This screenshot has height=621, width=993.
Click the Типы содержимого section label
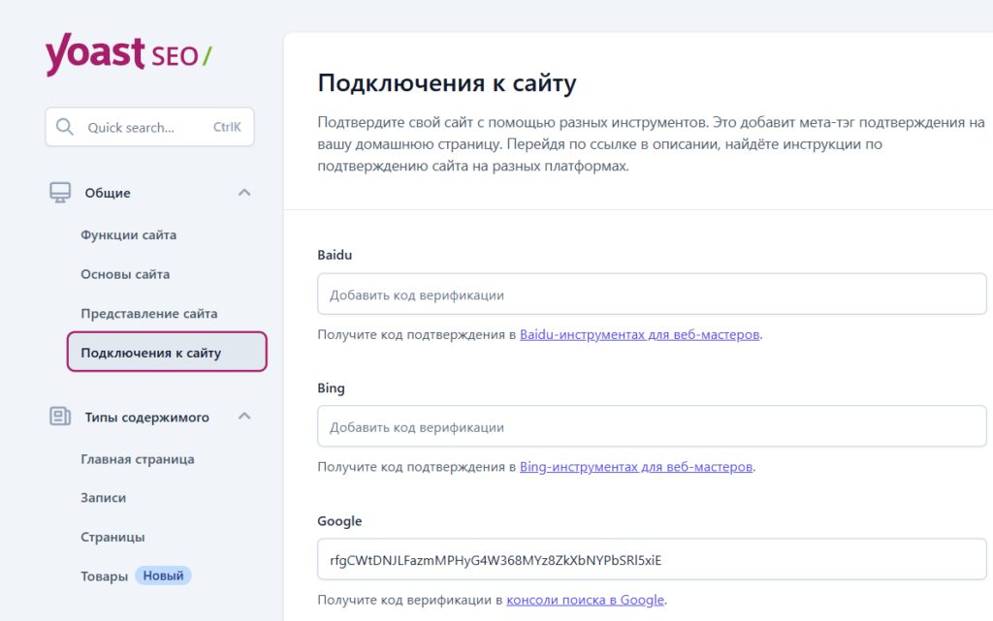click(147, 418)
